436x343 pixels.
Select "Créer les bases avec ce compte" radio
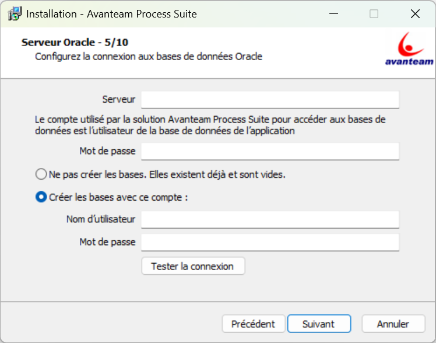click(41, 197)
